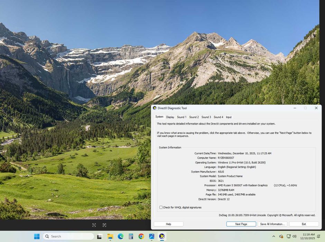Open the volume speaker tray icon
Screen dimensions: 325x242
point(294,236)
